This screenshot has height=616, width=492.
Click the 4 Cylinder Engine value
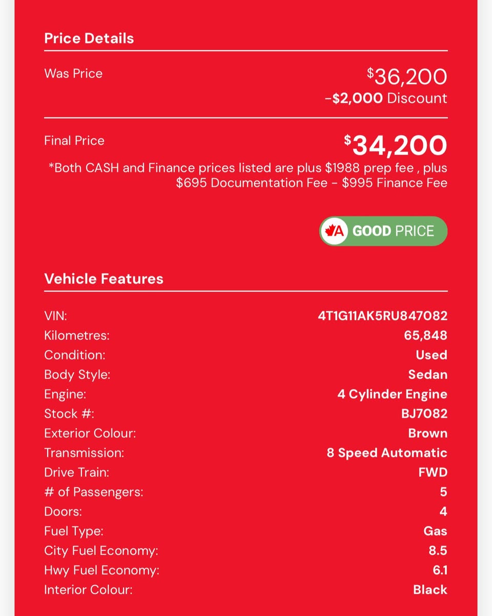(x=392, y=394)
